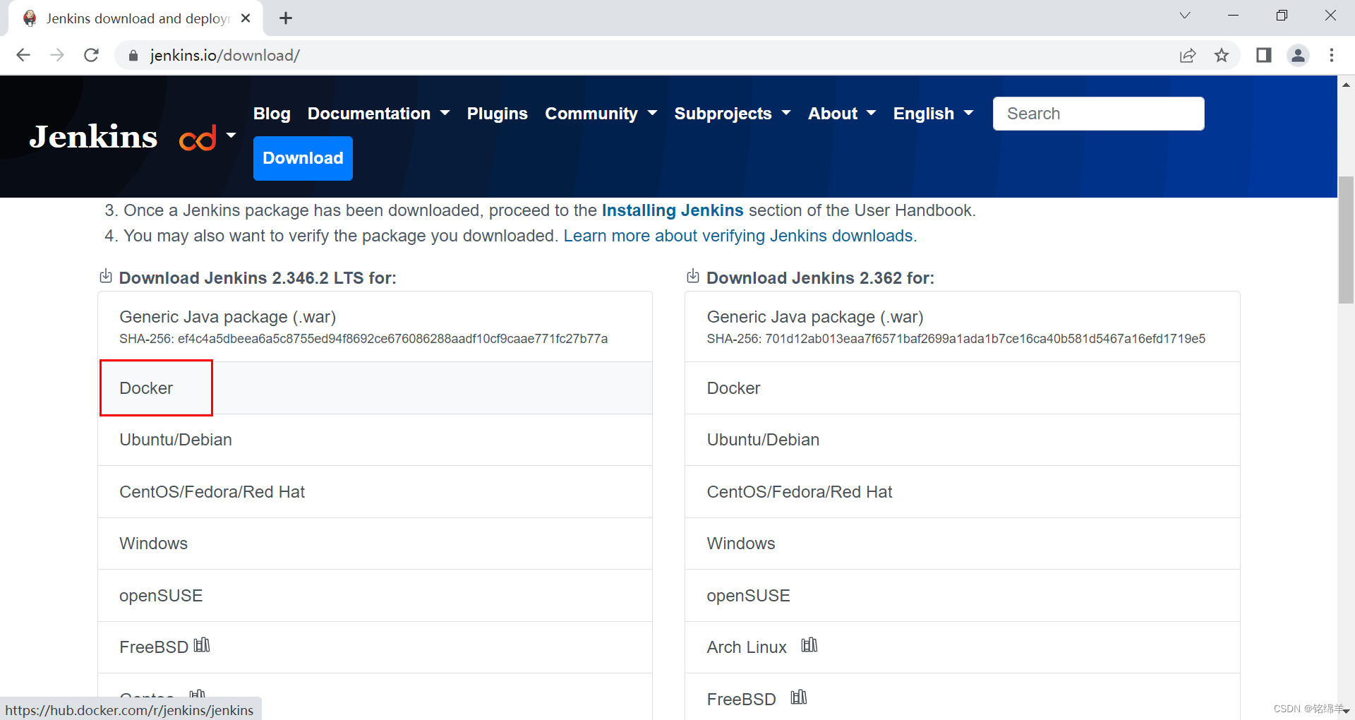Select openSUSE under 2.362 column
This screenshot has width=1355, height=720.
point(963,596)
